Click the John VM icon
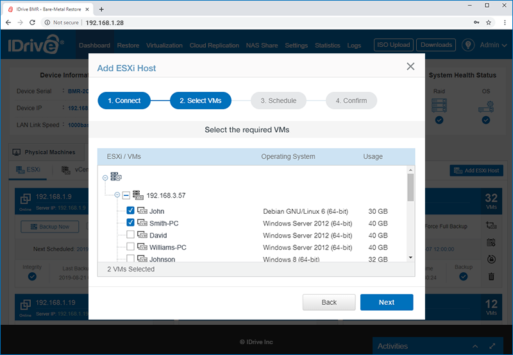Image resolution: width=513 pixels, height=355 pixels. pos(142,211)
